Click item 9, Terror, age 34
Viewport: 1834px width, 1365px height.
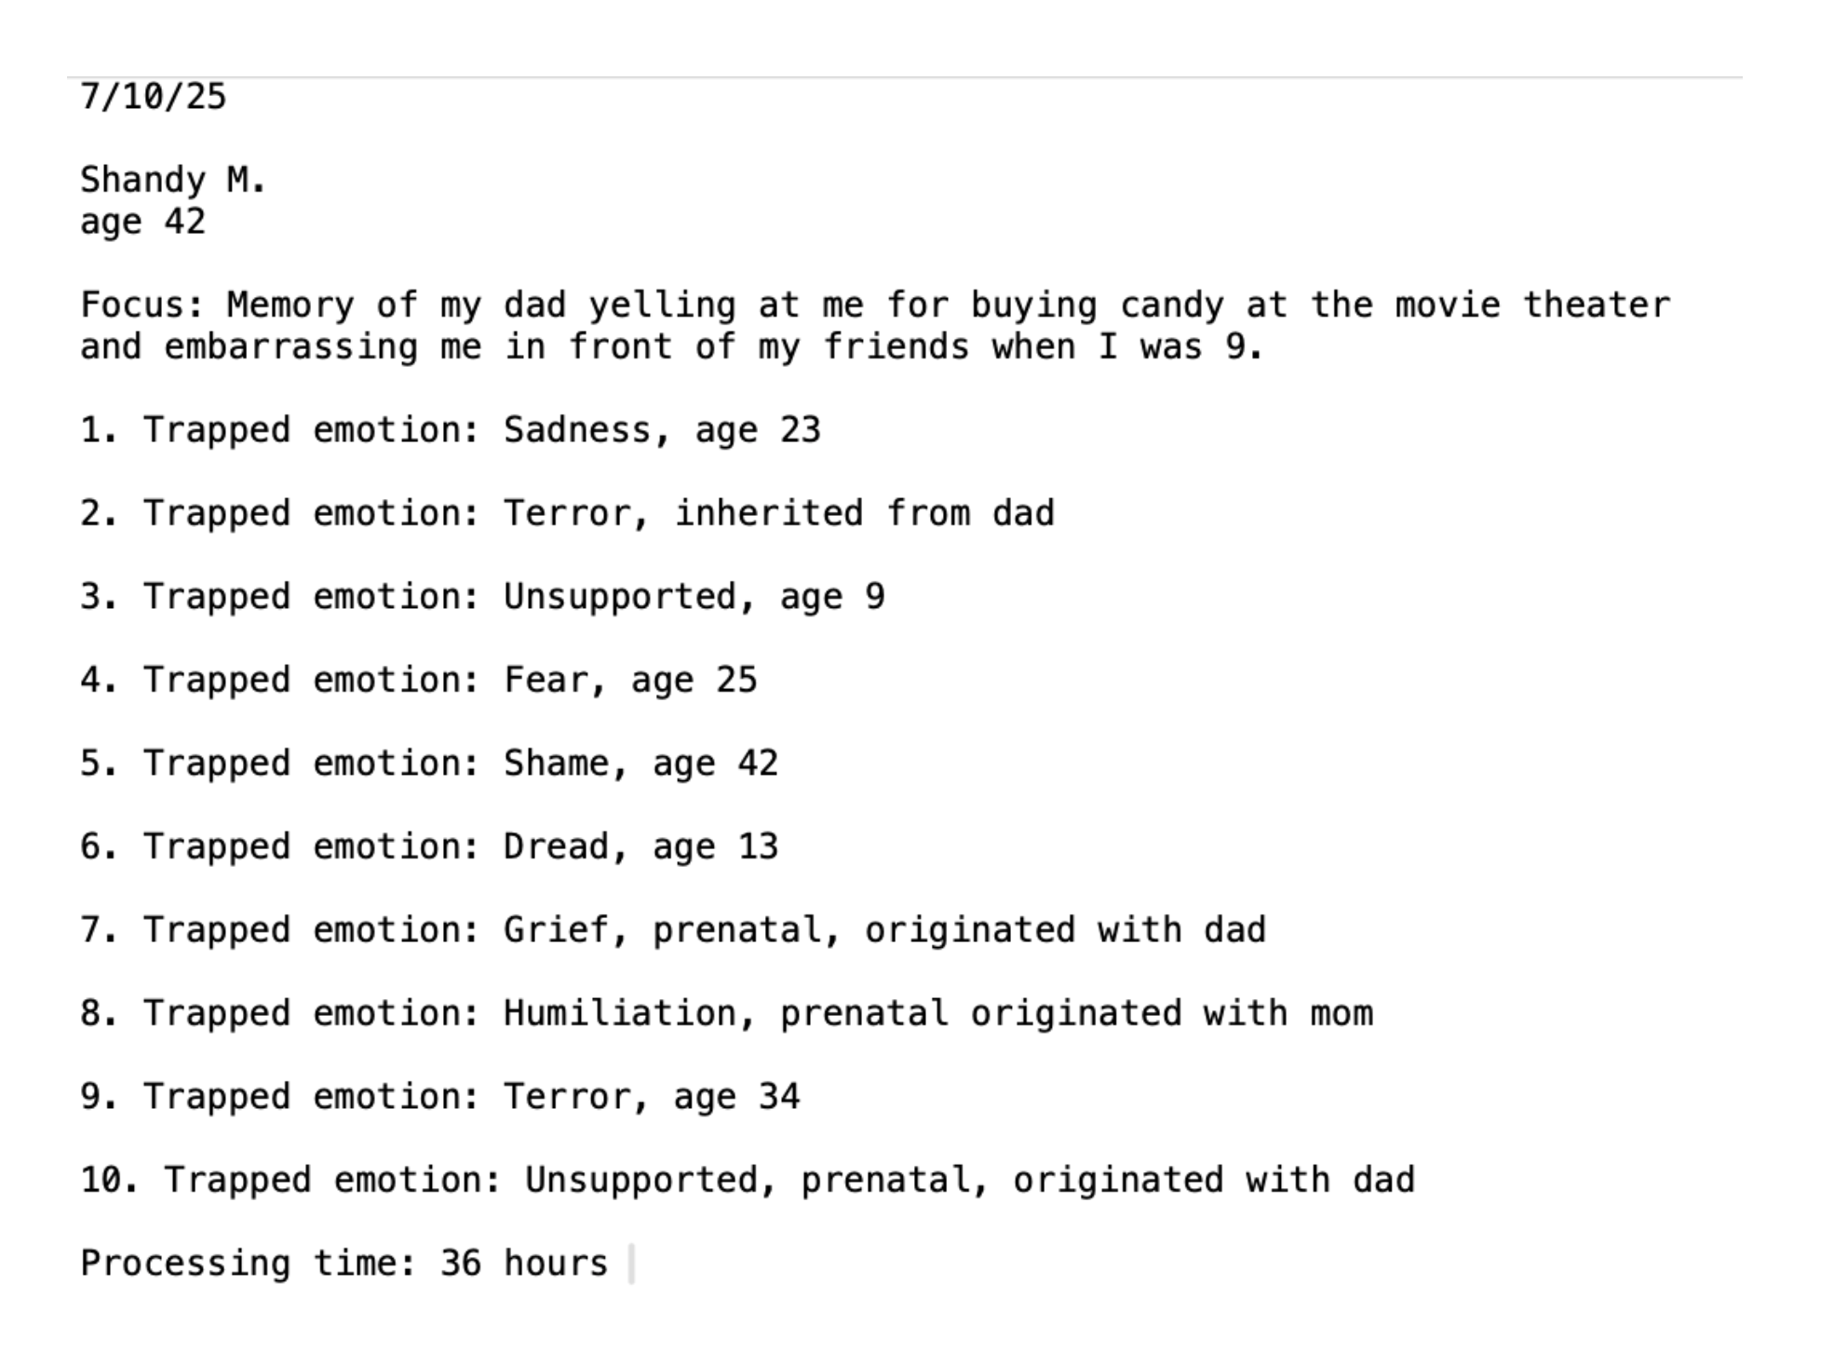click(x=439, y=1097)
